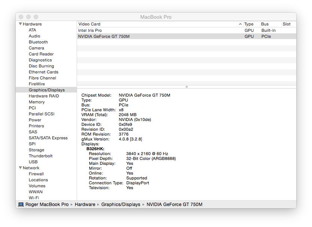The image size is (312, 227).
Task: Click the 0x00a2 Revision ID value
Action: (126, 129)
